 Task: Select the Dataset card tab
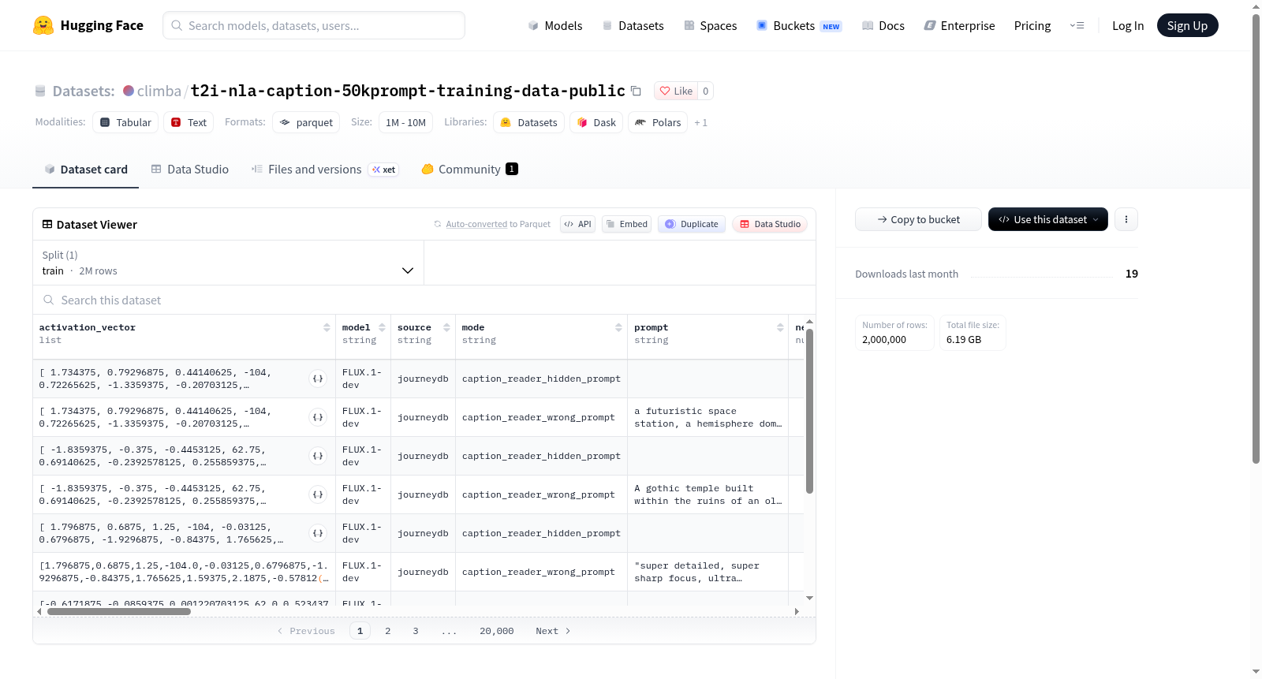[x=86, y=169]
